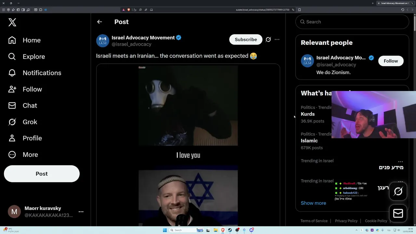Click the avatar in Relevant people

point(307,61)
